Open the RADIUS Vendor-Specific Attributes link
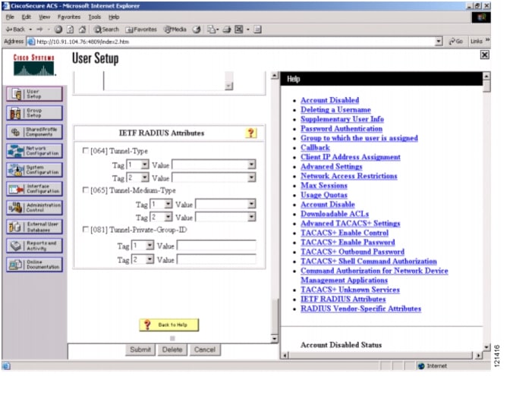 click(x=360, y=309)
